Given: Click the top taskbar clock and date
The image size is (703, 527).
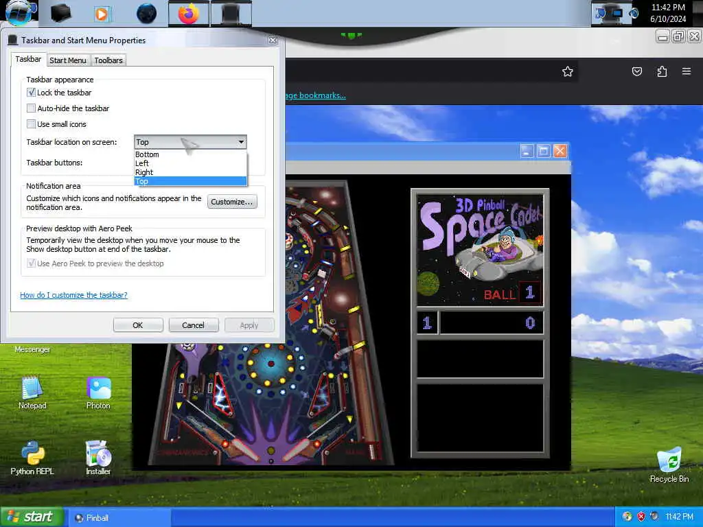Looking at the screenshot, I should point(668,13).
